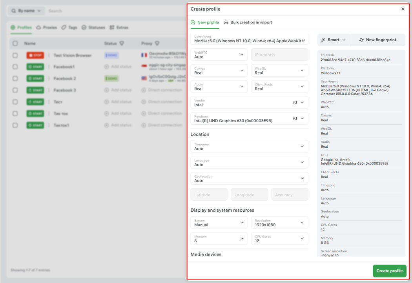Open the Extras tab in background
The image size is (412, 283).
pos(119,27)
